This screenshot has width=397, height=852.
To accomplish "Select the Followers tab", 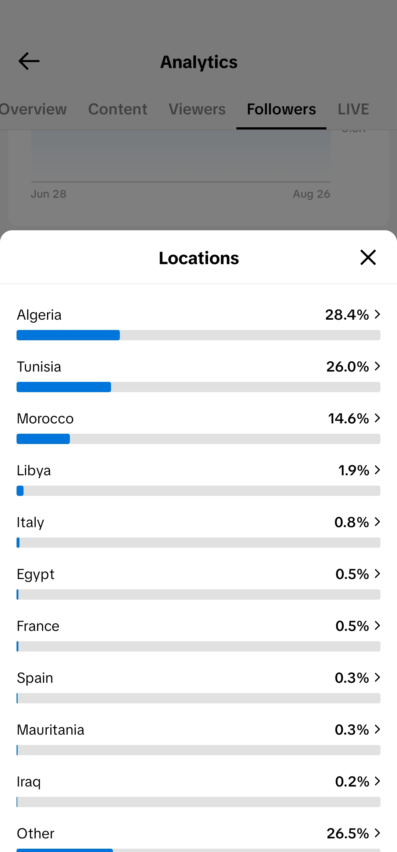I will pyautogui.click(x=281, y=109).
